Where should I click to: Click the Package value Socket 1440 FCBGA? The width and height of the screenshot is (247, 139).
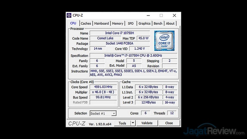(119, 43)
